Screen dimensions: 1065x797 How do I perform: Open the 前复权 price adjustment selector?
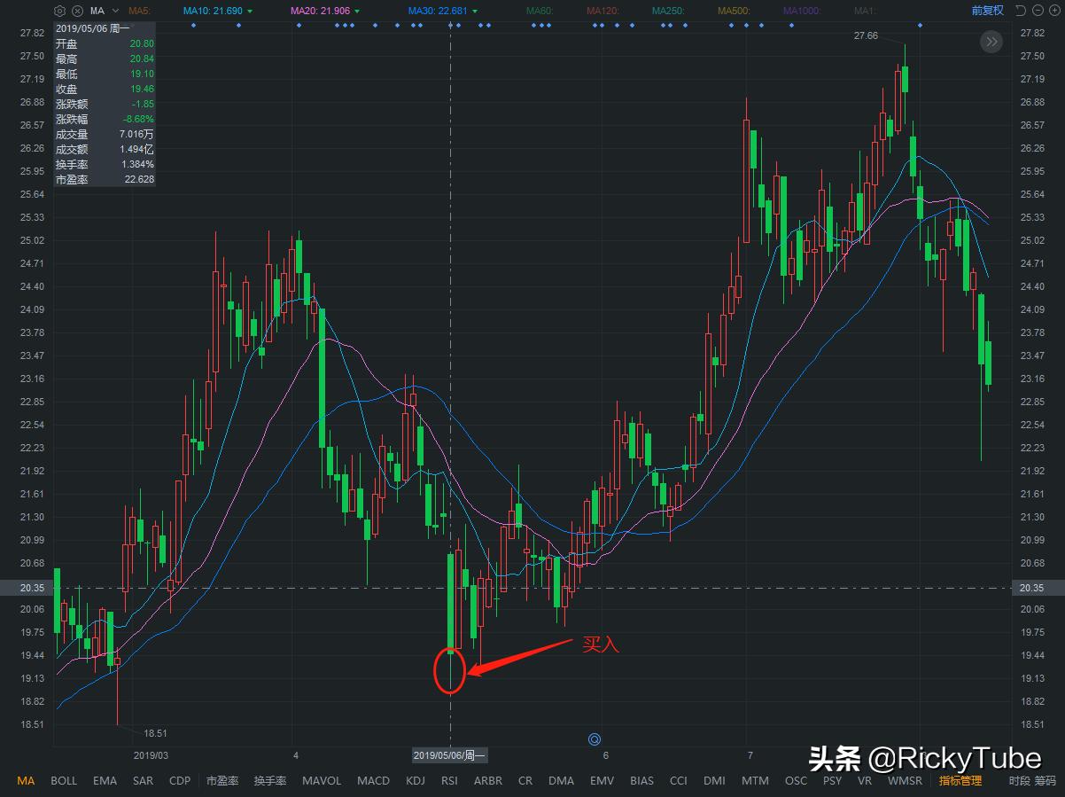[x=987, y=11]
